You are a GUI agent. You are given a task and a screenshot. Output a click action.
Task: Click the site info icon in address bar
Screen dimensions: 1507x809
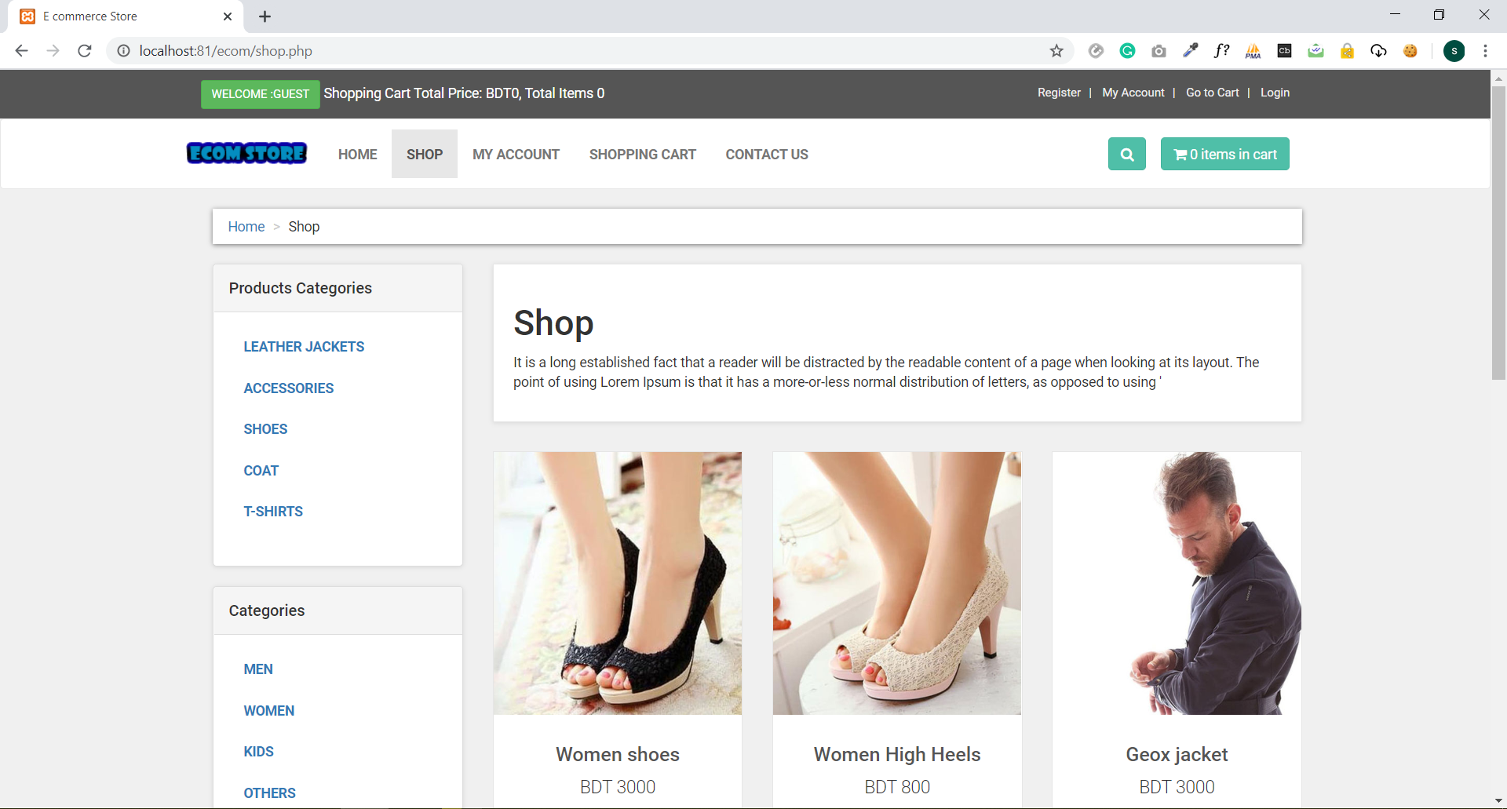tap(123, 51)
